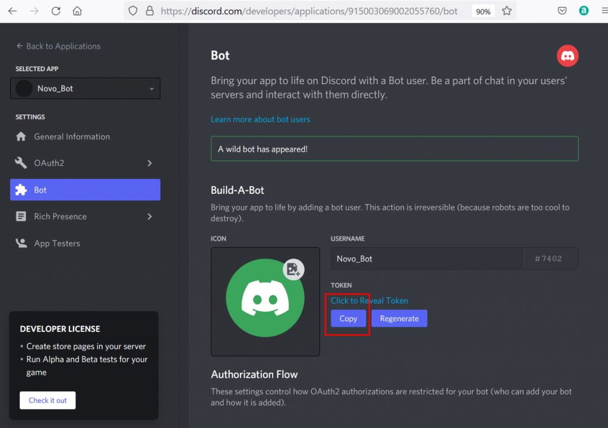Click the SELECTED APP label
The height and width of the screenshot is (428, 608).
point(37,69)
